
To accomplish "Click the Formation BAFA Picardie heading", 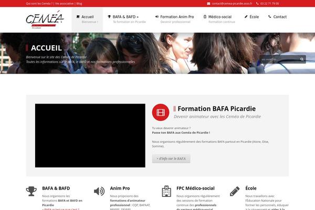I will 216,109.
